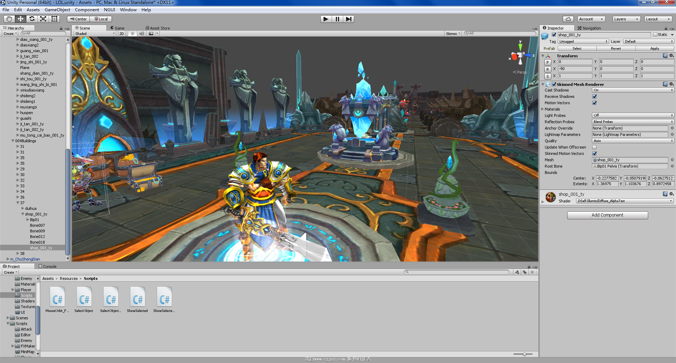
Task: Open Transform component help icon
Action: click(665, 56)
